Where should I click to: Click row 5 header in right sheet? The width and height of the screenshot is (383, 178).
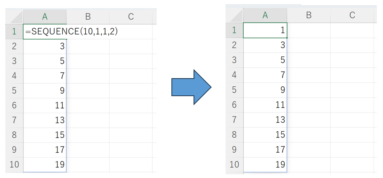pos(235,90)
